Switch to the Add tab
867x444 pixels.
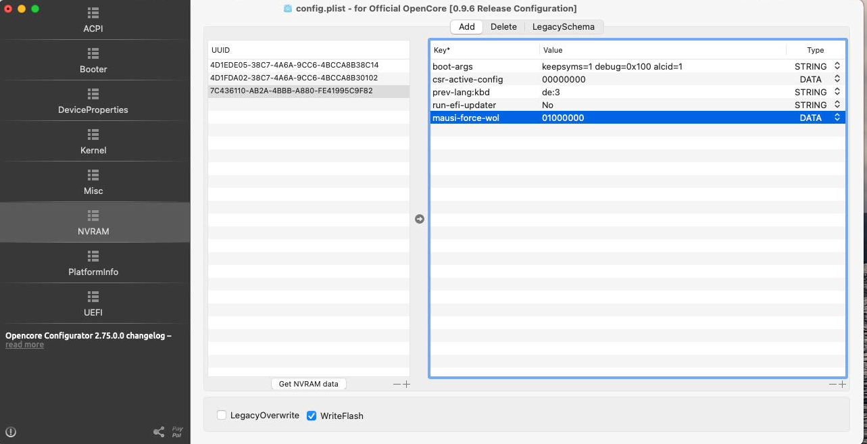pos(467,27)
